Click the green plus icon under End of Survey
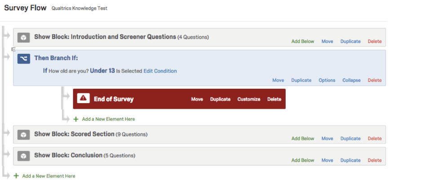The image size is (438, 188). 76,119
